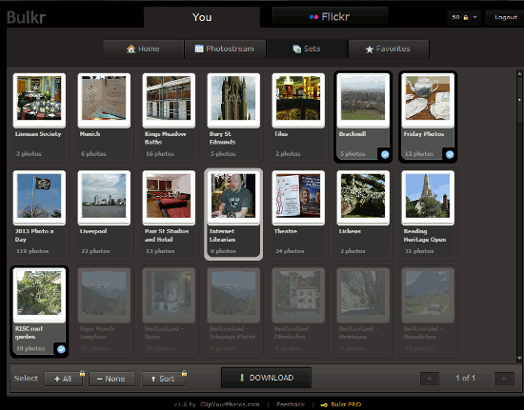
Task: Switch to the Flickr tab
Action: pos(330,17)
